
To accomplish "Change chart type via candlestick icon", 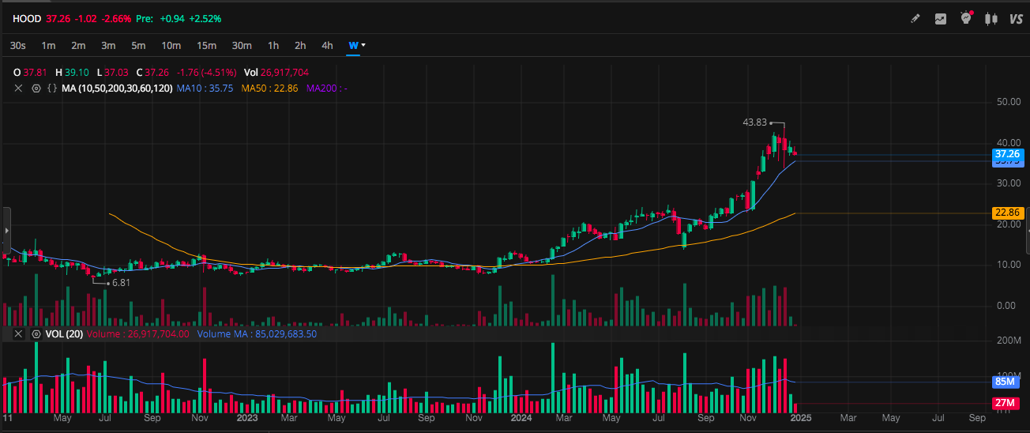I will (991, 18).
